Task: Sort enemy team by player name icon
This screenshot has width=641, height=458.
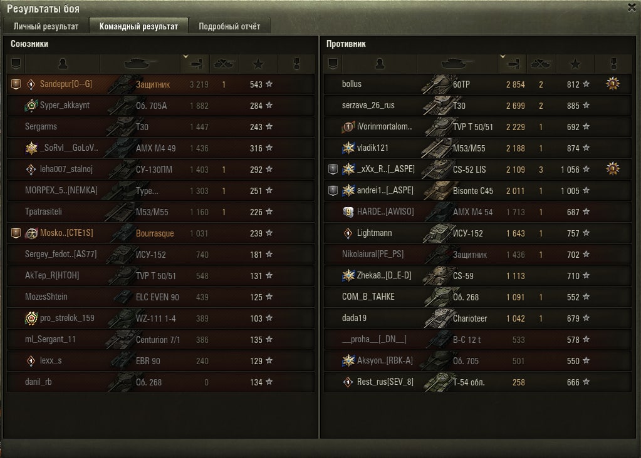Action: 380,64
